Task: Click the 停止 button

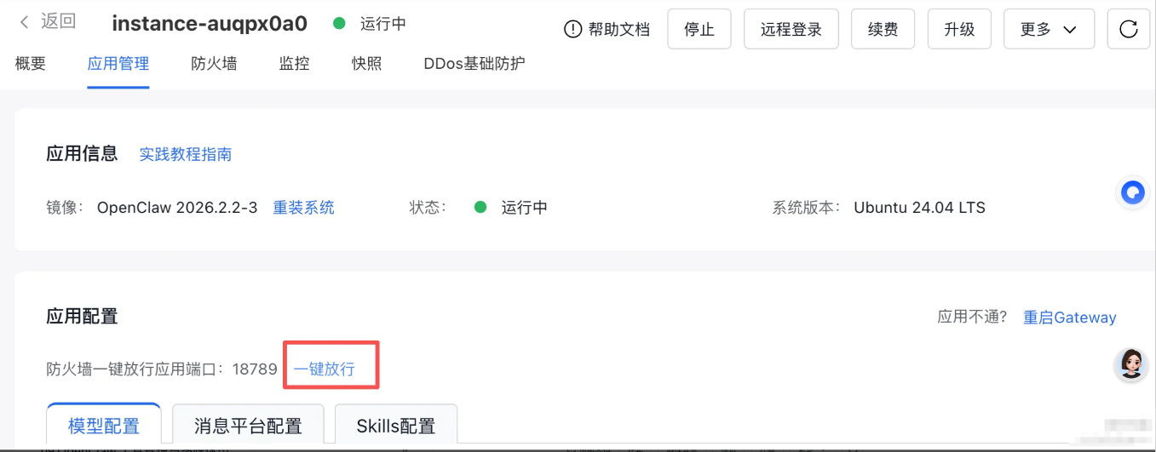Action: (x=699, y=29)
